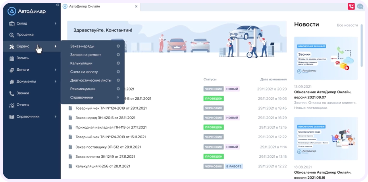
Task: Open Заказ-наряд ЗН-420-Б от 28.11.2021
Action: coord(105,118)
